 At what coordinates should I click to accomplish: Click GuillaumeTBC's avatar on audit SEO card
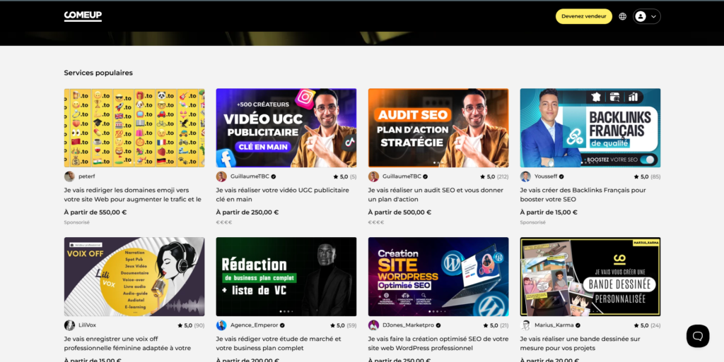(x=373, y=176)
